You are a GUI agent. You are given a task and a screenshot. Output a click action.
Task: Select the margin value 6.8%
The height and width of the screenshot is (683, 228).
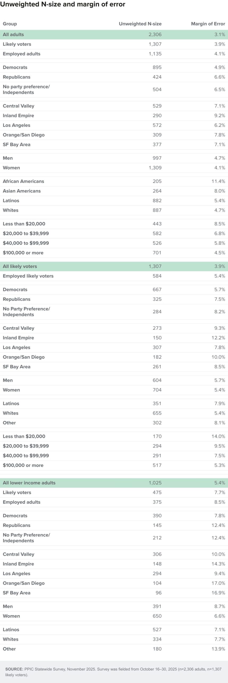pos(220,233)
